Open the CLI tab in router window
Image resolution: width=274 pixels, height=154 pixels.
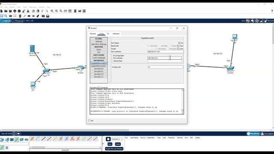point(108,34)
